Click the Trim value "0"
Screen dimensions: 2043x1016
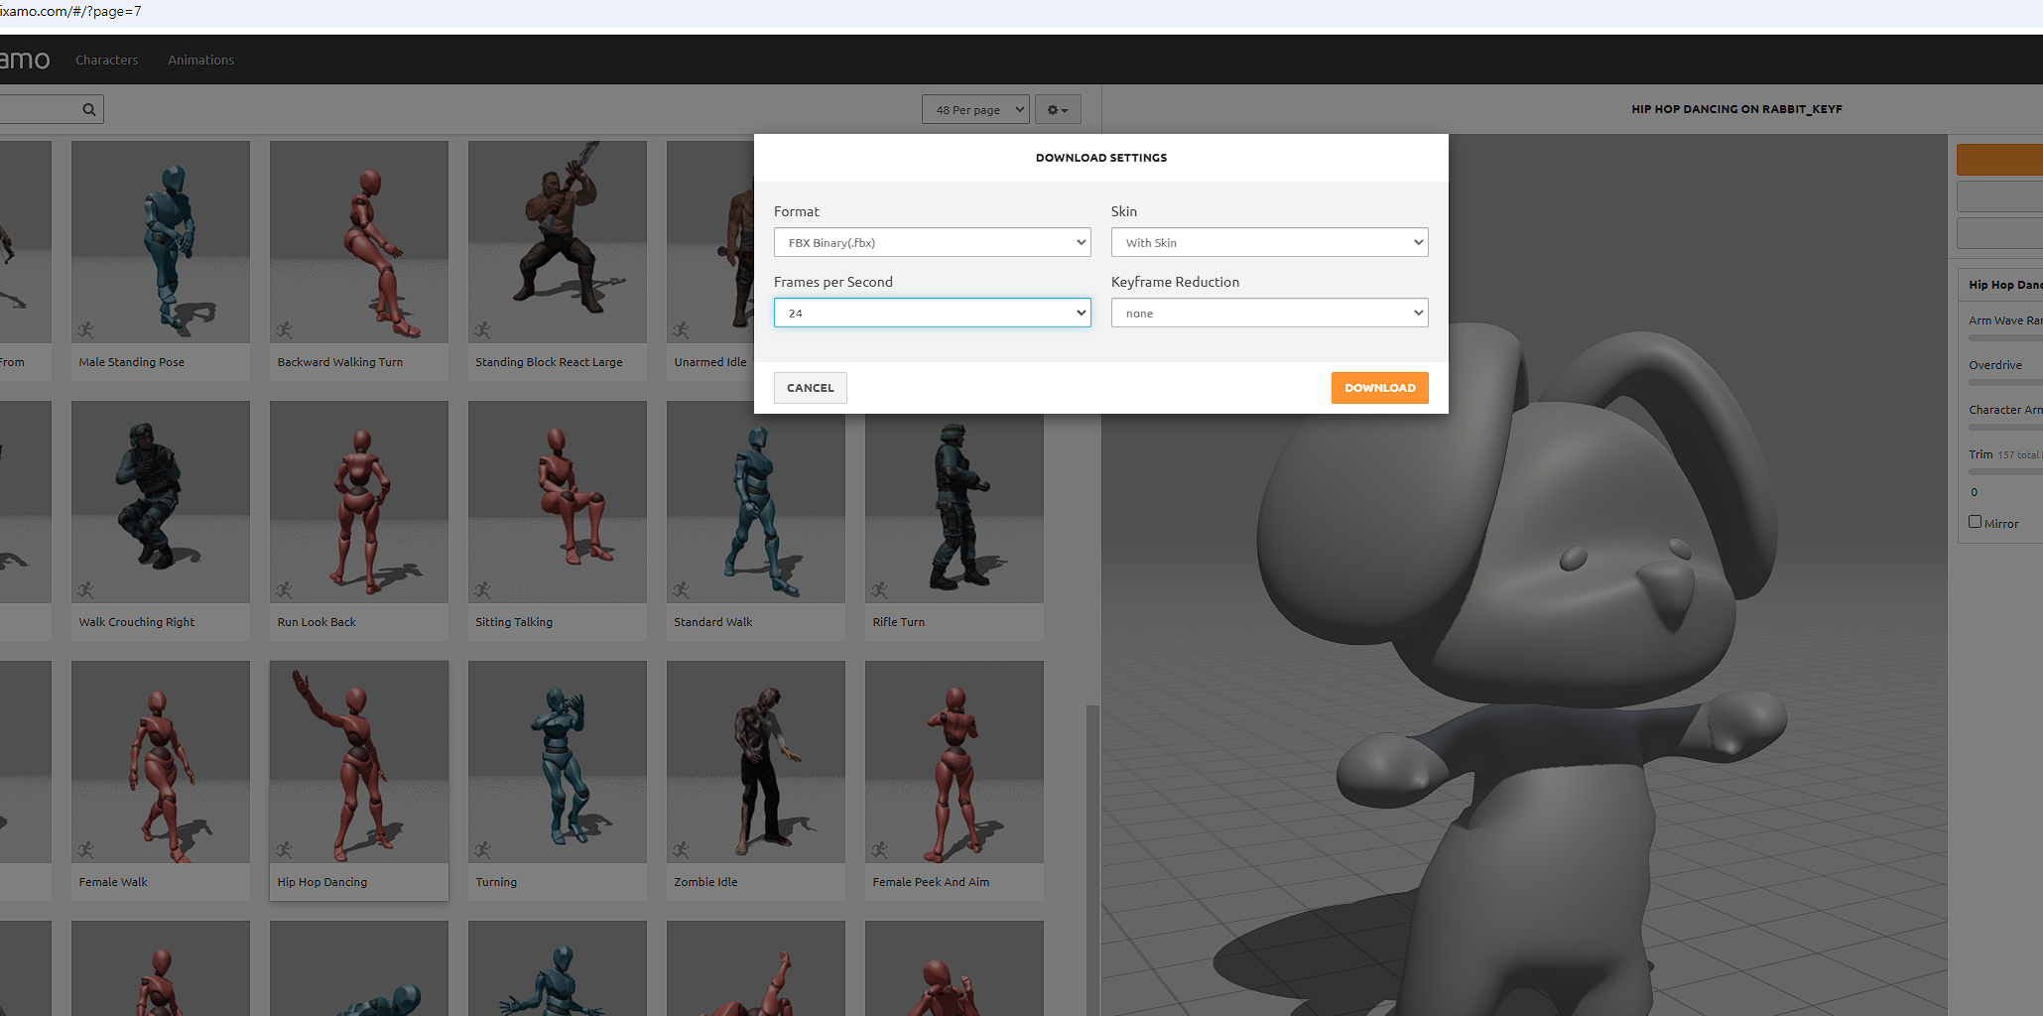point(1975,492)
